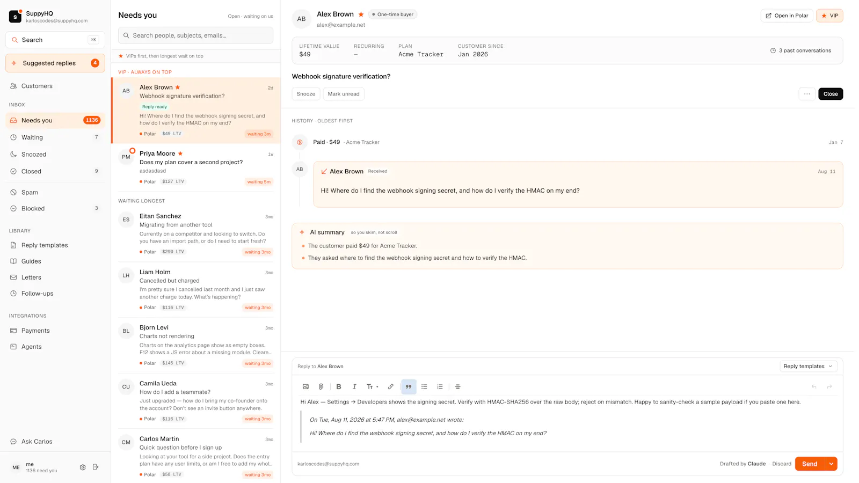This screenshot has height=483, width=859.
Task: Open Alex Brown's conversation in list
Action: click(196, 111)
